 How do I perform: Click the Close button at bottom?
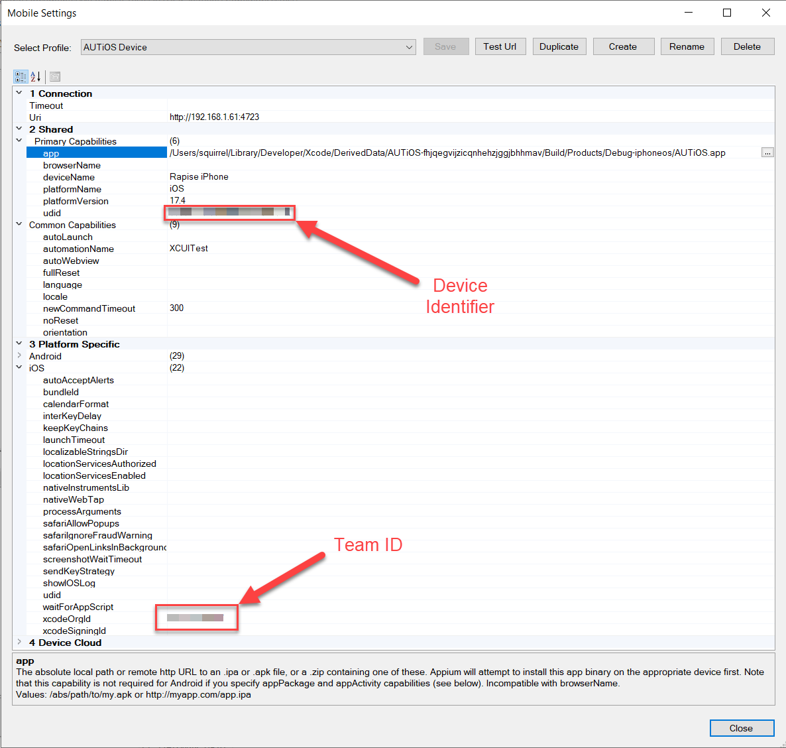(x=741, y=728)
